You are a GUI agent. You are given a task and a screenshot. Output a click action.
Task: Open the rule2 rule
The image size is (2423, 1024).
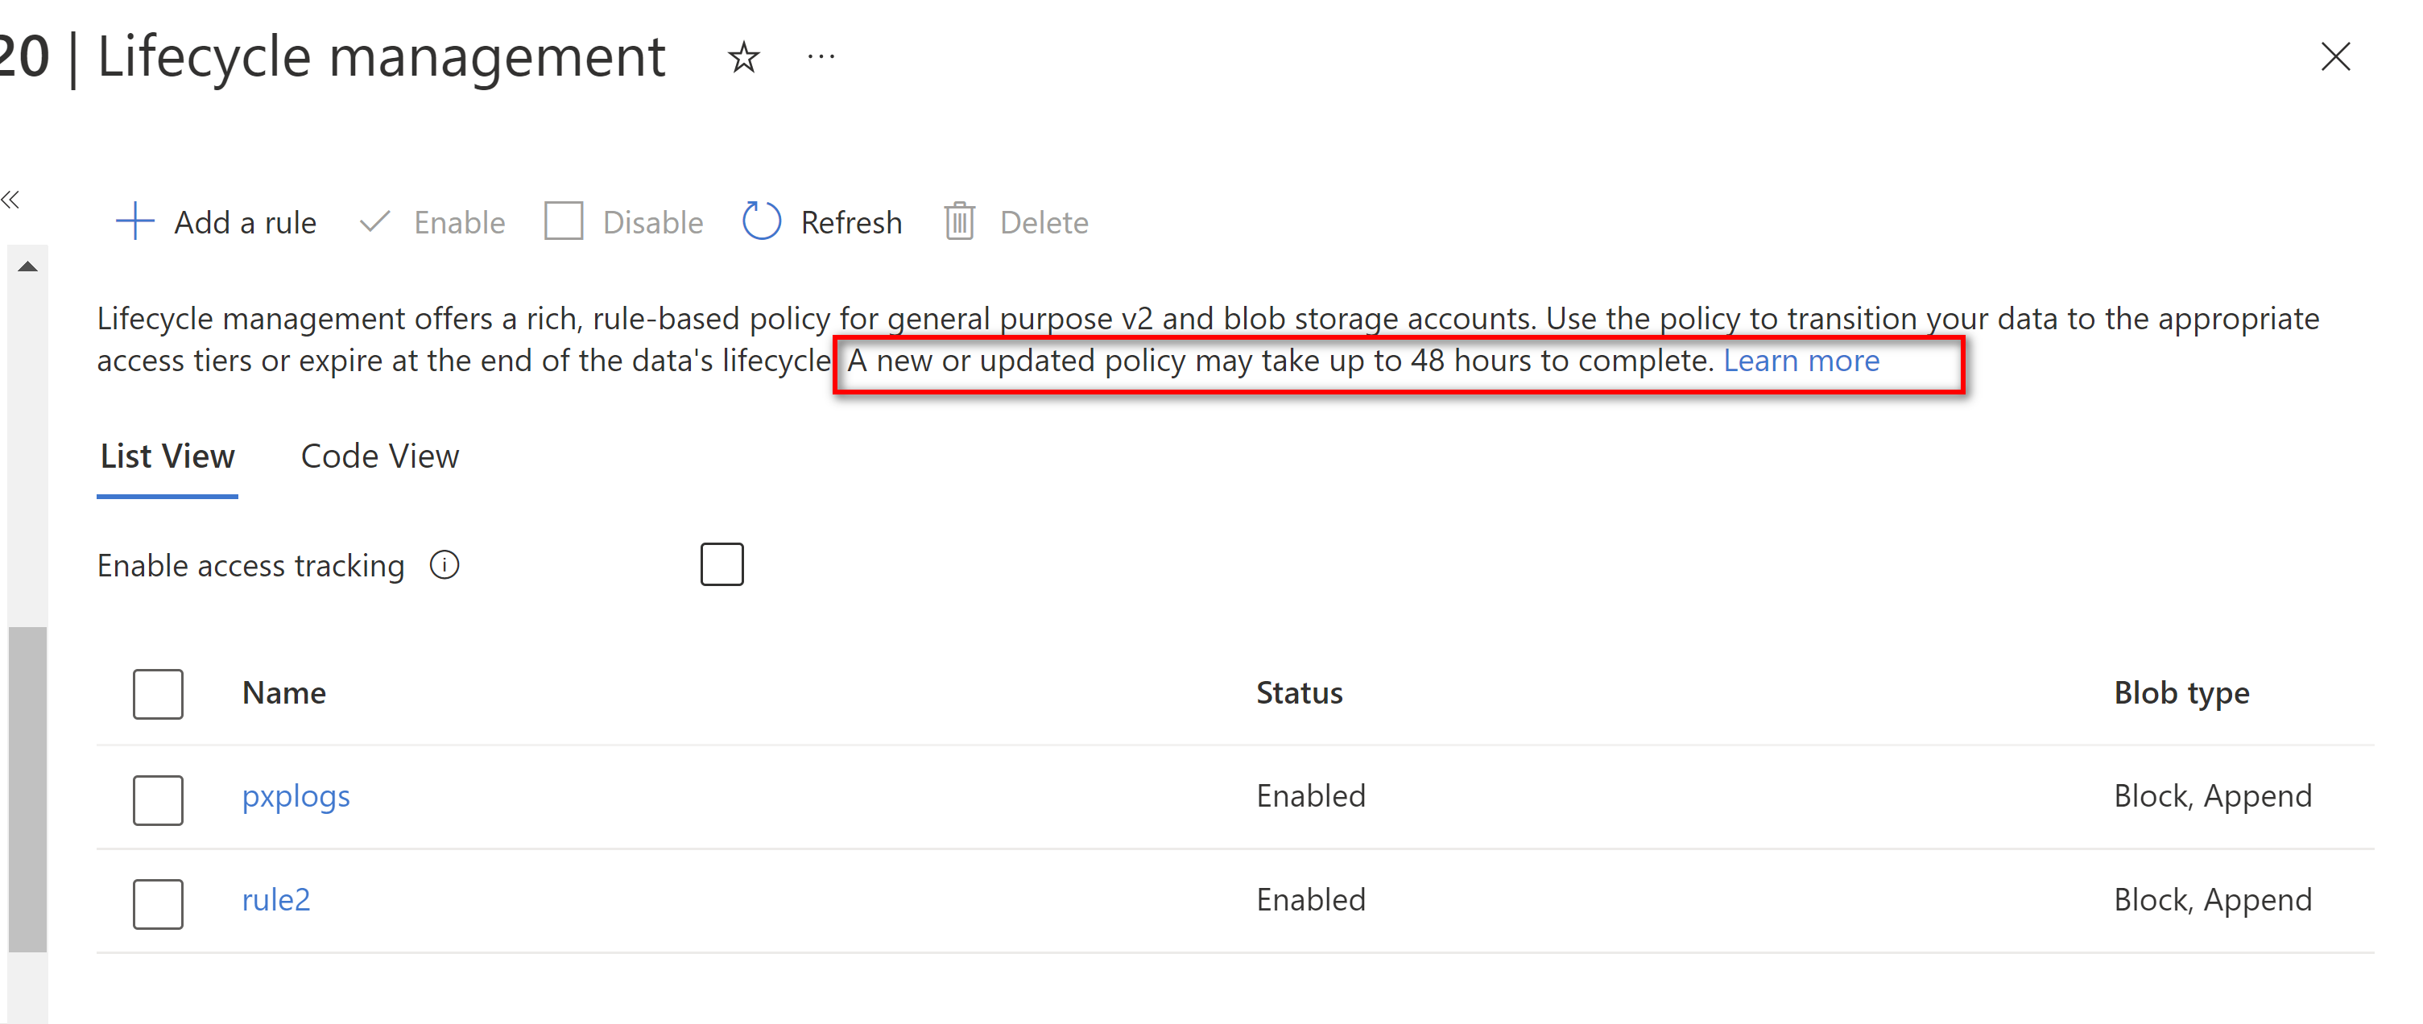tap(275, 899)
